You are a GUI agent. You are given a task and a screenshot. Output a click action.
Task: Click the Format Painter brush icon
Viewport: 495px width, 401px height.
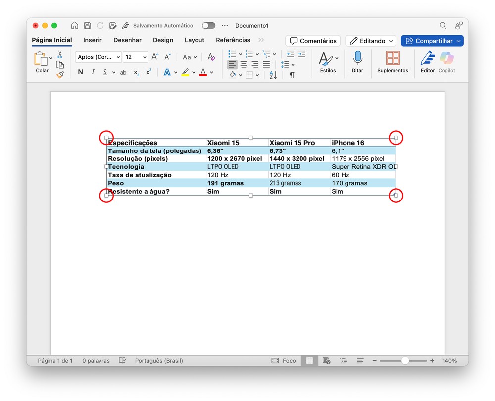60,75
